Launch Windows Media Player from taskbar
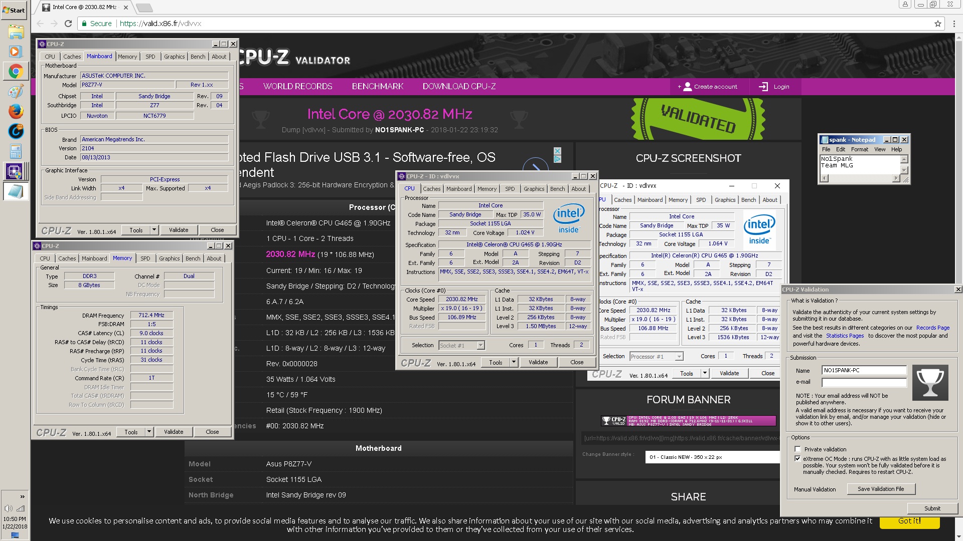The height and width of the screenshot is (541, 963). click(16, 52)
